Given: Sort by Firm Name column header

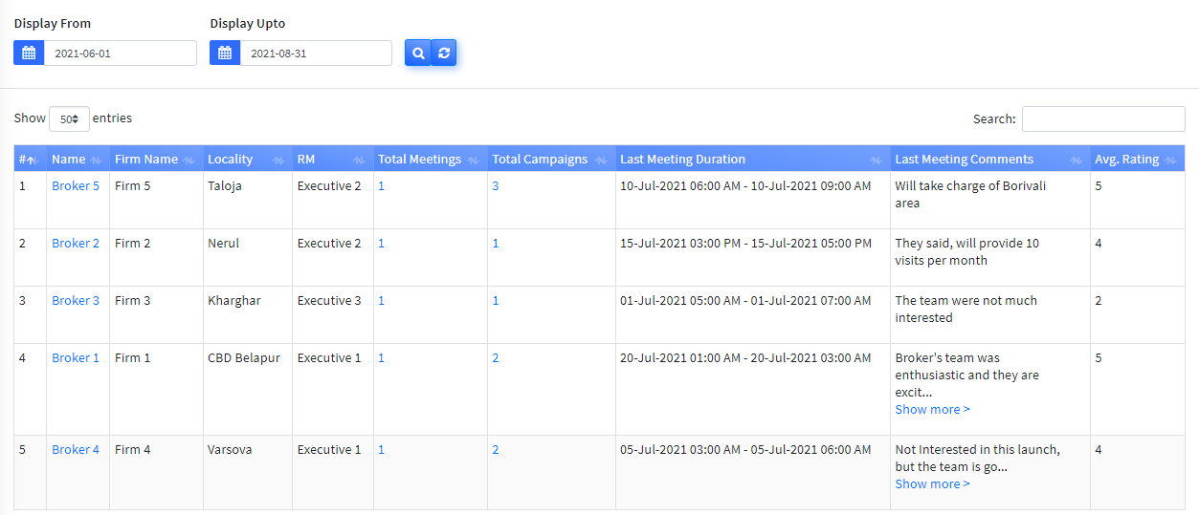Looking at the screenshot, I should (146, 160).
